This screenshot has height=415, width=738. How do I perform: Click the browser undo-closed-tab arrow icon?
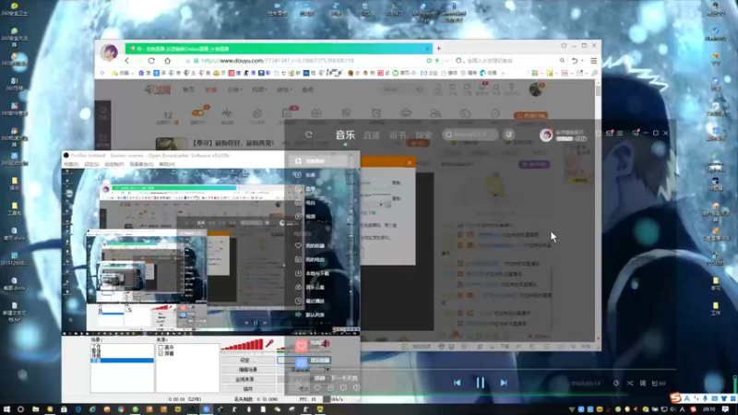click(574, 61)
